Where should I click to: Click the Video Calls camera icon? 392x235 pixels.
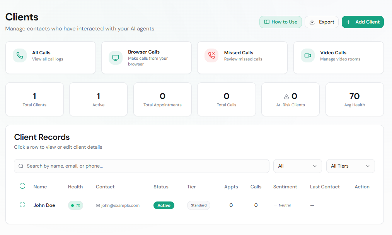click(307, 55)
